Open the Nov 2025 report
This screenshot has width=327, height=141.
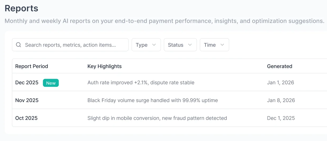(x=27, y=100)
